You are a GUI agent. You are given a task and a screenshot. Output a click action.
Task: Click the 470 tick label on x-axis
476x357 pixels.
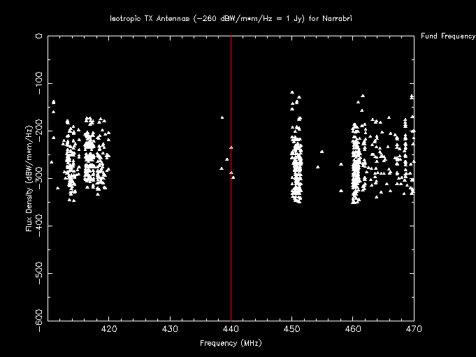(x=414, y=329)
